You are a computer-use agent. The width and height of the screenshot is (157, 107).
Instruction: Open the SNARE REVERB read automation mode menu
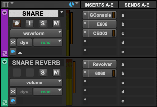(48, 92)
